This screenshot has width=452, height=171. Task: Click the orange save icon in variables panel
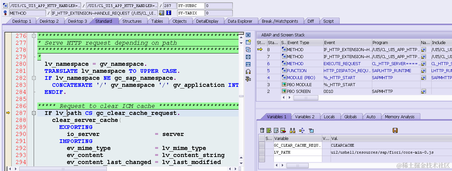pyautogui.click(x=395, y=130)
